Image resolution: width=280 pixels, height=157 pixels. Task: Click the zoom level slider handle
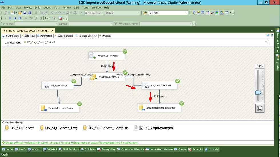point(258,93)
